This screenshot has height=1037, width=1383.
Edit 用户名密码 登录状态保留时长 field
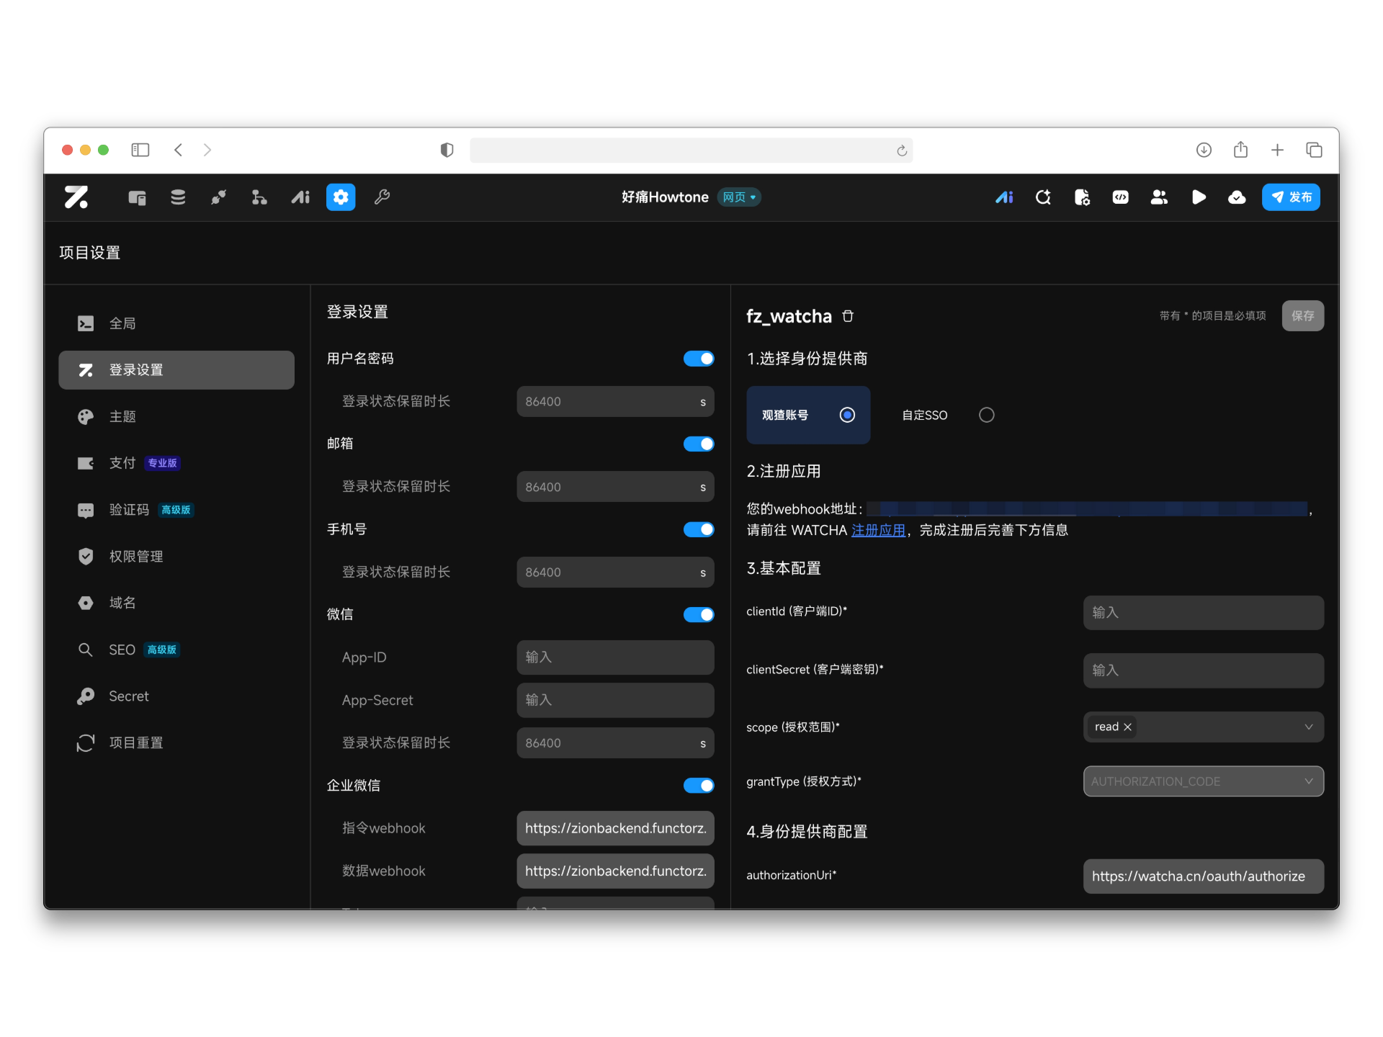point(615,401)
